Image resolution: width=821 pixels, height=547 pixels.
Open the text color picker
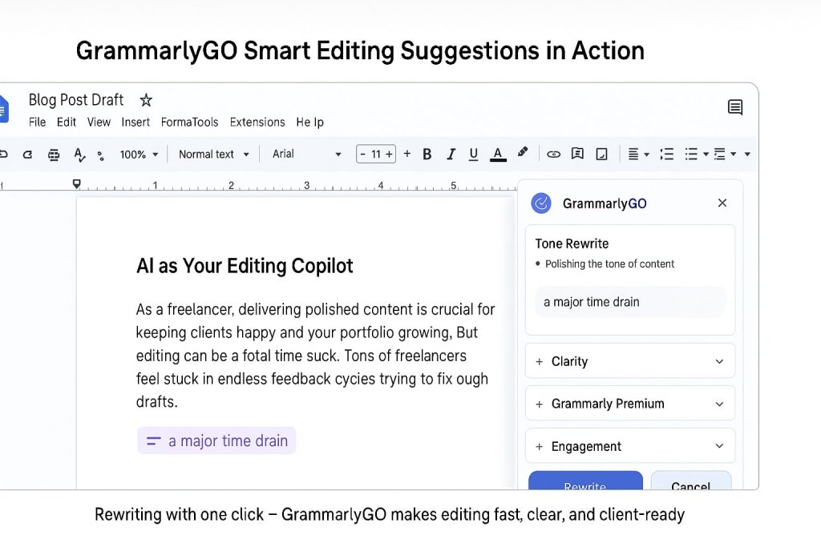coord(498,155)
